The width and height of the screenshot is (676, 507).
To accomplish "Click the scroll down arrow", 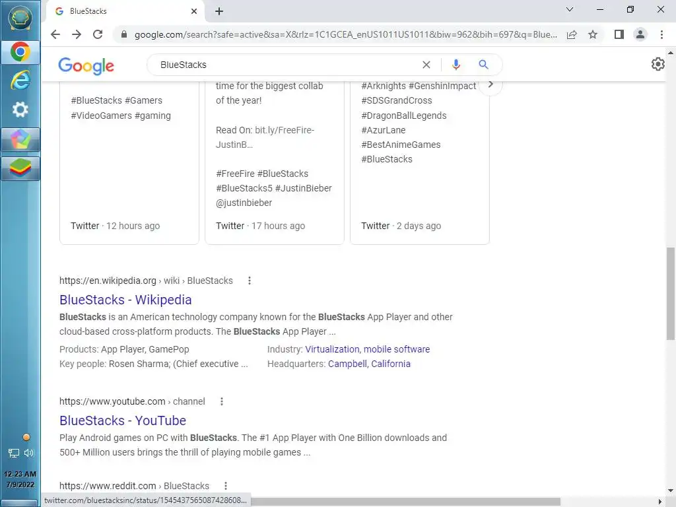I will (x=671, y=490).
